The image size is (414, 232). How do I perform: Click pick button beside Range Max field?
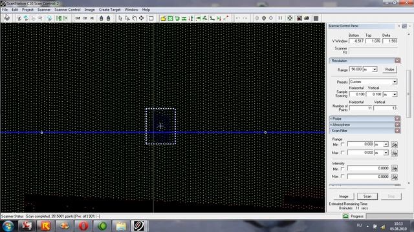click(x=394, y=153)
